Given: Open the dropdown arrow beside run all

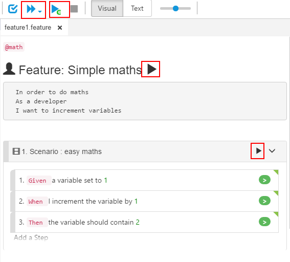Looking at the screenshot, I should coord(40,11).
